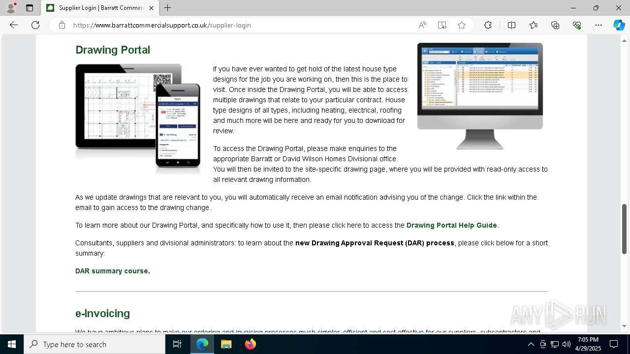Image resolution: width=630 pixels, height=354 pixels.
Task: Open the Favorites list icon
Action: click(x=534, y=25)
